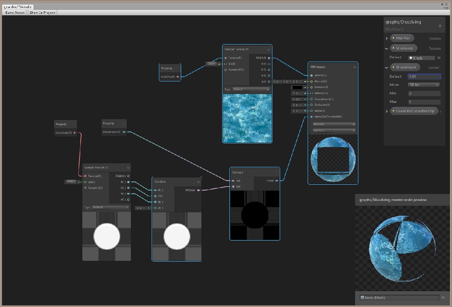Click the AlphaClipThreshold port on PBR Master

pos(311,116)
